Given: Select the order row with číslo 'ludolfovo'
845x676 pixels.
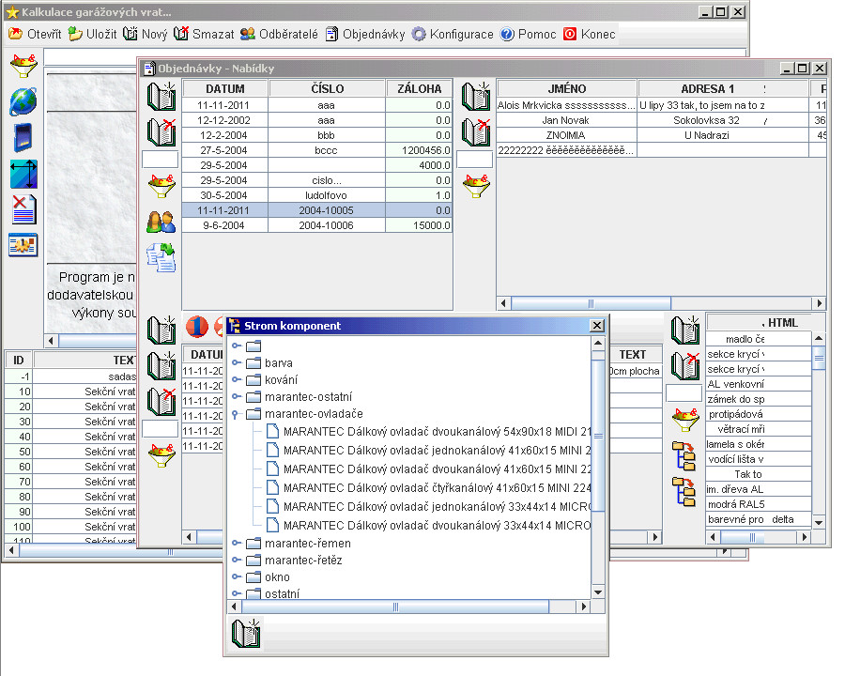Looking at the screenshot, I should 317,195.
